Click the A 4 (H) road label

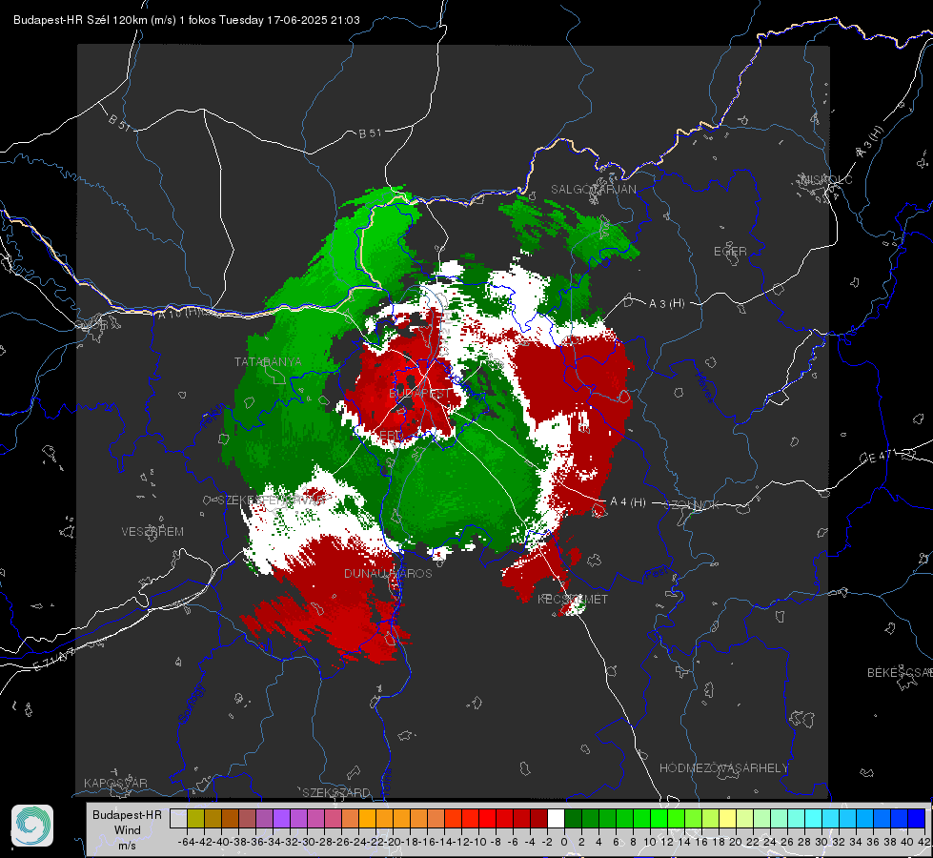point(628,502)
